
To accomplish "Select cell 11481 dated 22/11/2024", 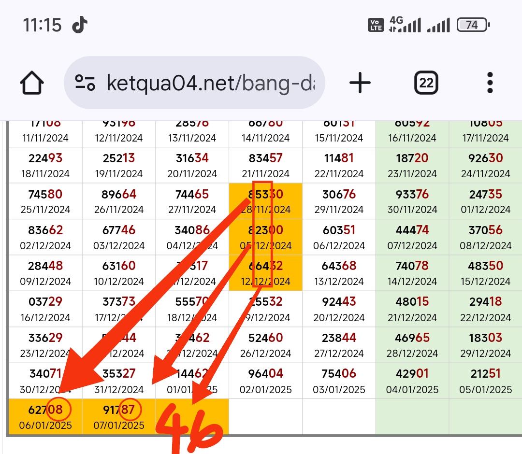I will (339, 165).
